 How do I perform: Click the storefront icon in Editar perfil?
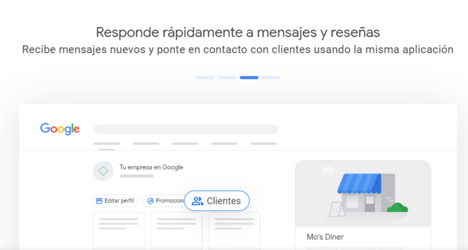click(99, 201)
